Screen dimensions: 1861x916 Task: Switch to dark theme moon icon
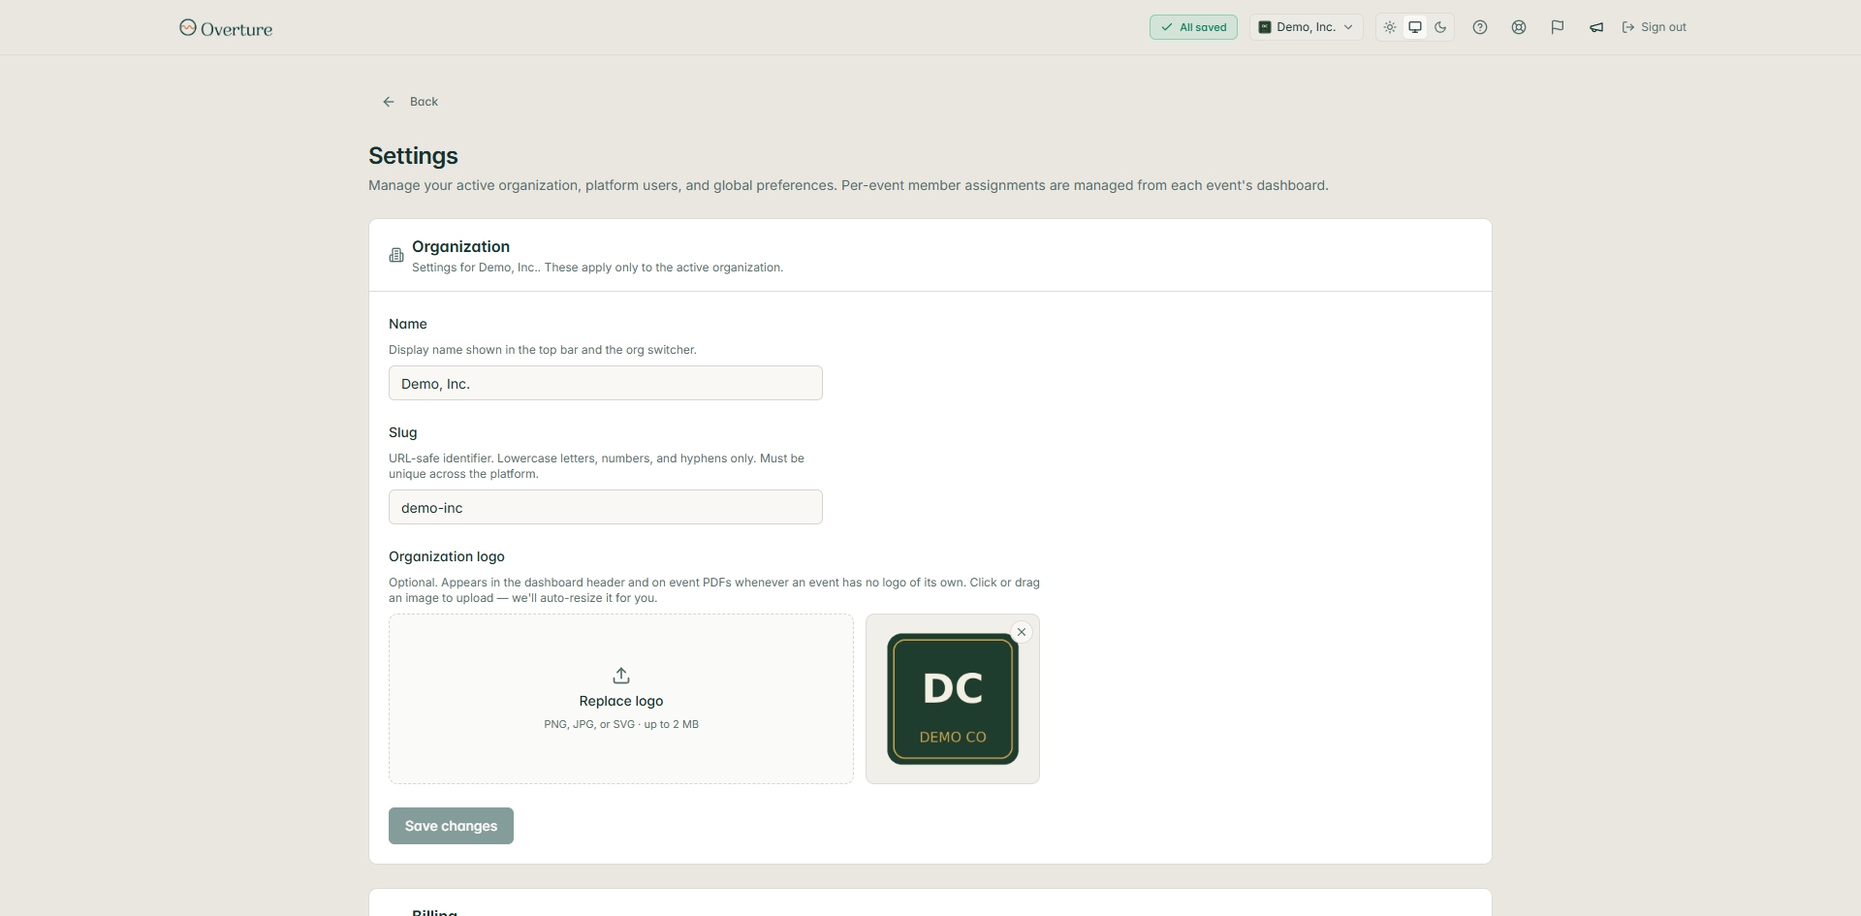click(x=1440, y=27)
